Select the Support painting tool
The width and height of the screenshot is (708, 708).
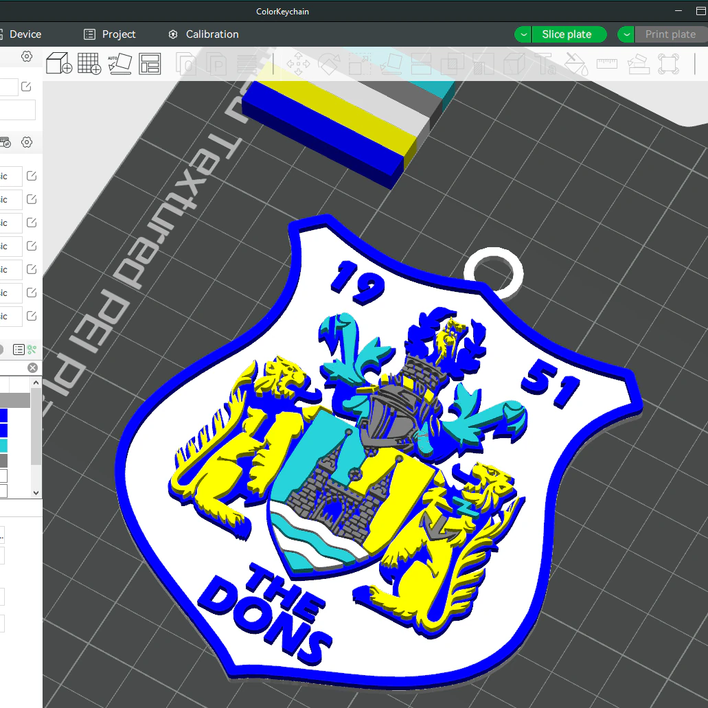[x=483, y=64]
